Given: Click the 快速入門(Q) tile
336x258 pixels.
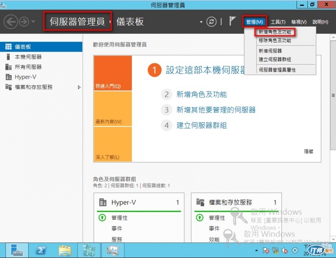Looking at the screenshot, I should pyautogui.click(x=113, y=73).
